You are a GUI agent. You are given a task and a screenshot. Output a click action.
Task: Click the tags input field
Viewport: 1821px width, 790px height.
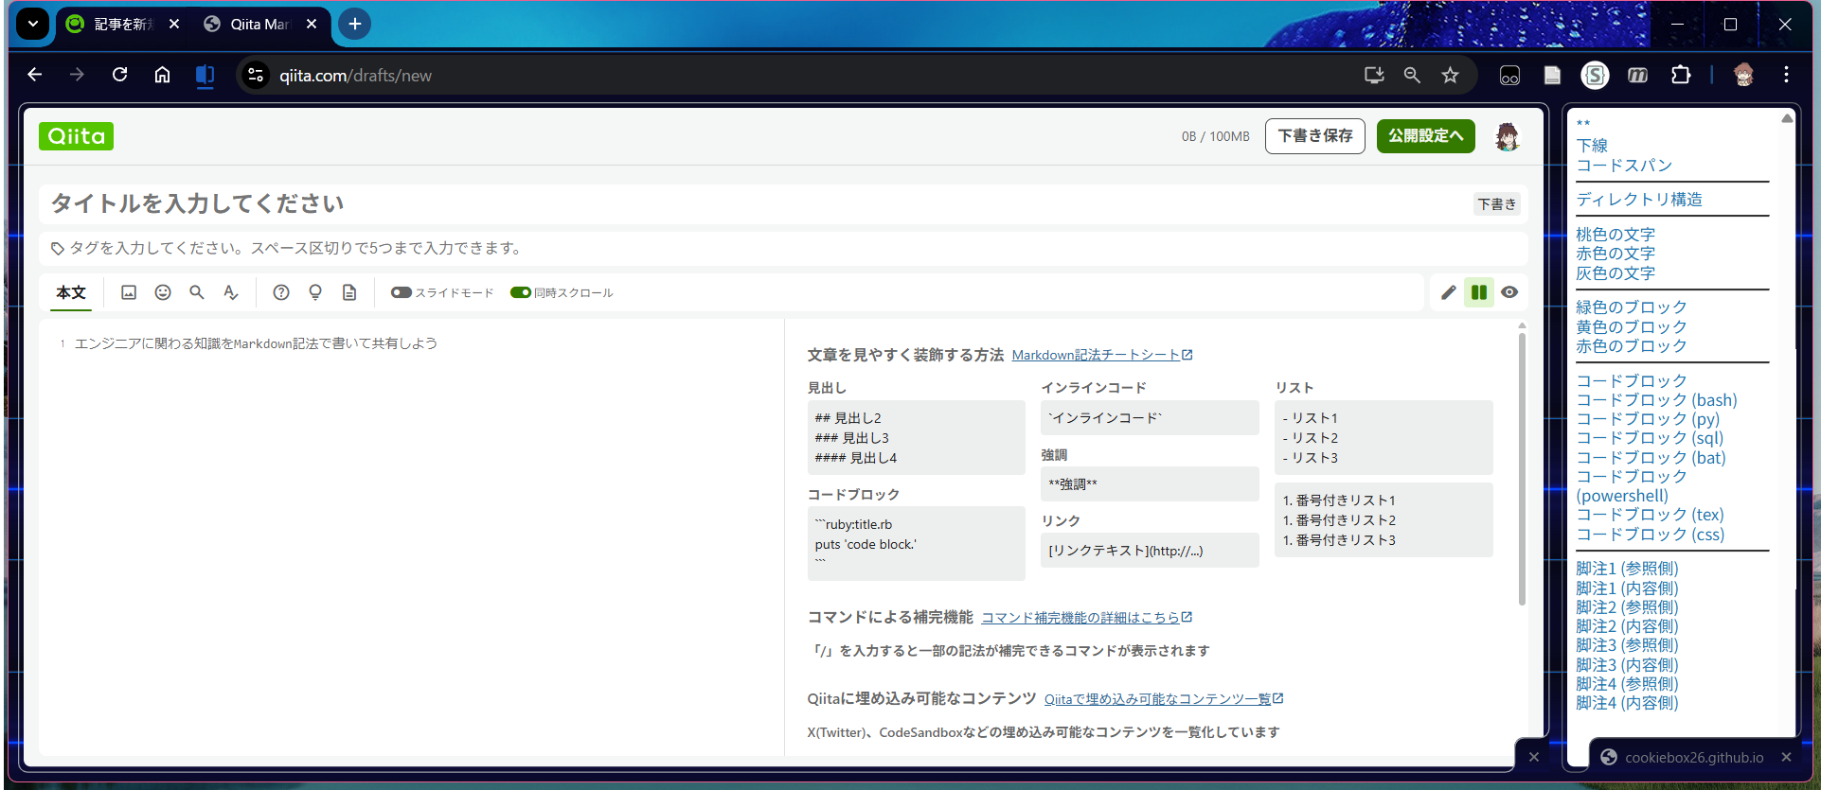[x=784, y=248]
